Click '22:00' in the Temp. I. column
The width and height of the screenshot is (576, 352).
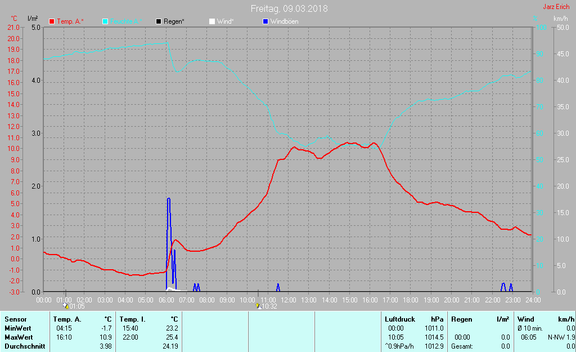pyautogui.click(x=130, y=337)
